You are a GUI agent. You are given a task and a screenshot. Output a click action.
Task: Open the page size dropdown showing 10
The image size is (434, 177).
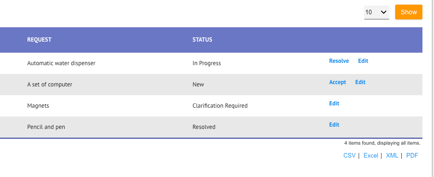tap(376, 12)
